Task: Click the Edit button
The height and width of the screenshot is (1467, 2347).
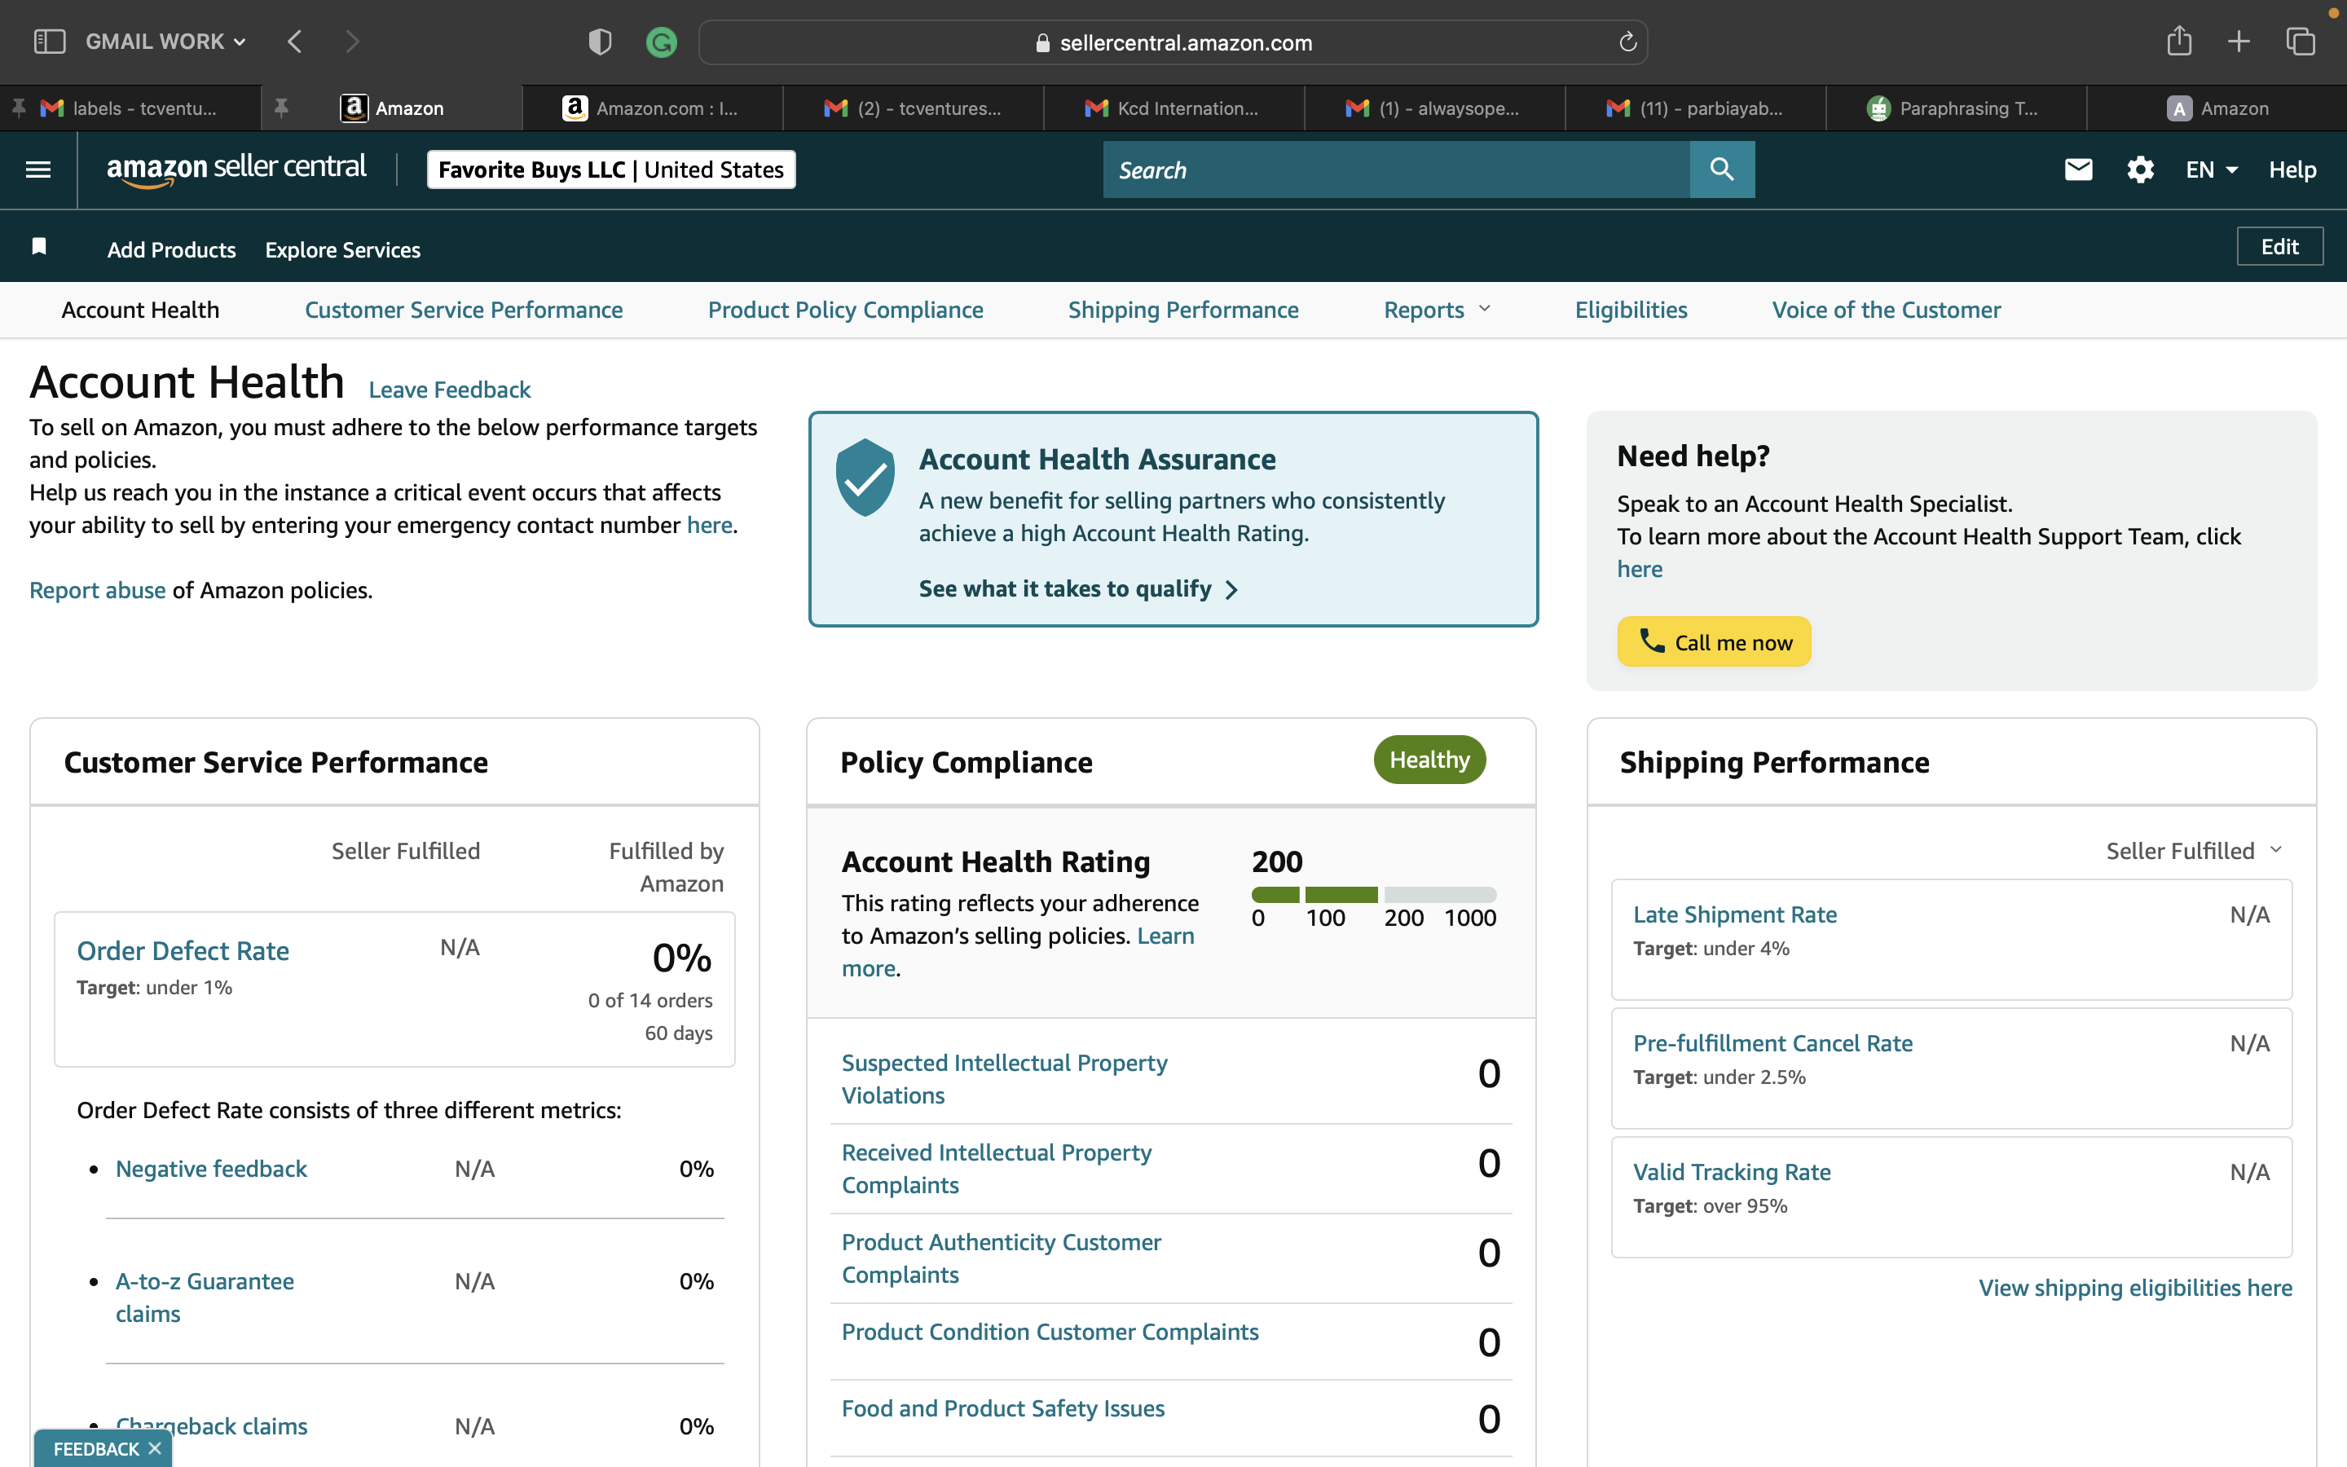Action: click(x=2280, y=246)
